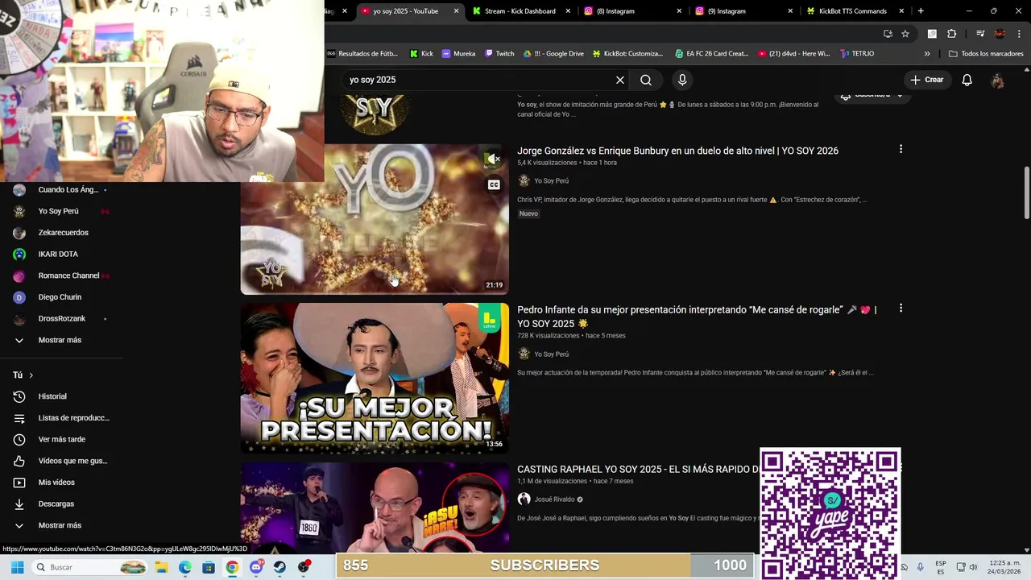Open Ver más tarde in sidebar
1031x580 pixels.
[61, 440]
